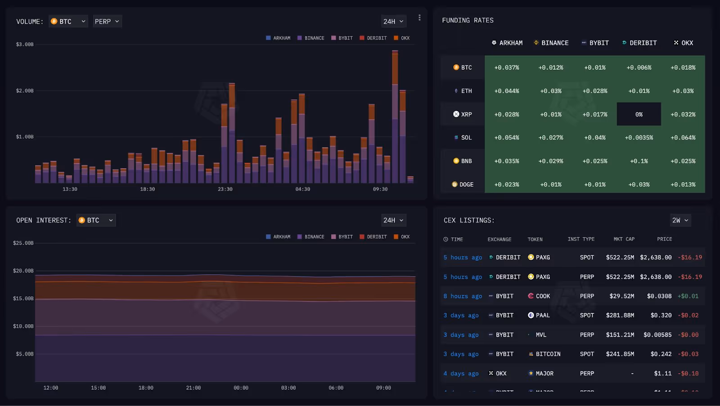Screen dimensions: 720x406
Task: Click the clock icon beside TIME column
Action: tap(446, 239)
